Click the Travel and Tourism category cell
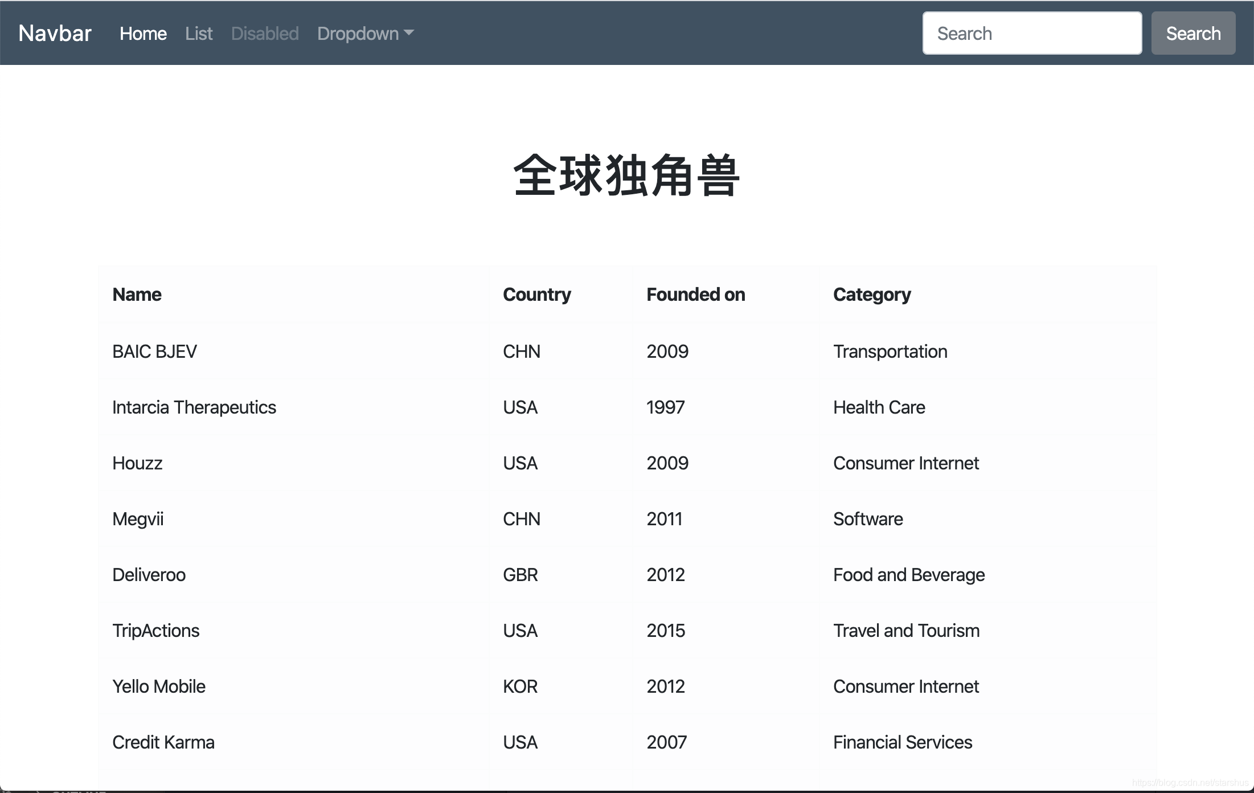This screenshot has height=793, width=1254. pos(906,631)
